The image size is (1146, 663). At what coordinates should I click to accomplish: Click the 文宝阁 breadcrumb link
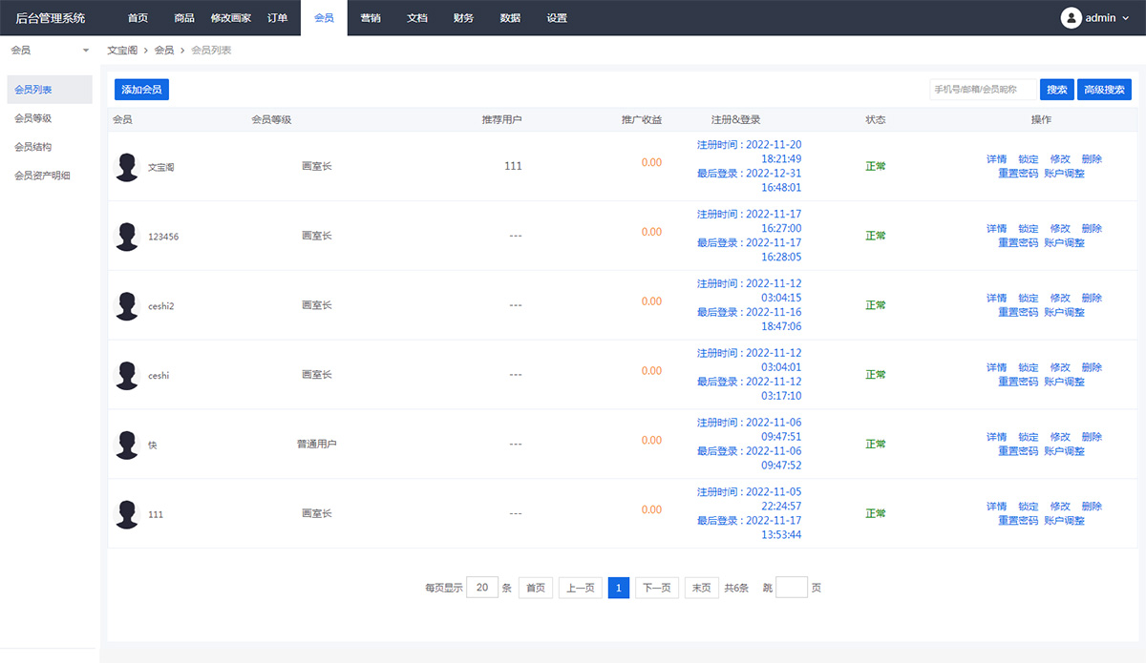tap(122, 50)
